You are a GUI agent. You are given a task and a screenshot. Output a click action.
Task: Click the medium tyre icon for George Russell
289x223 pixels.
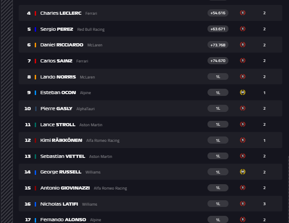pyautogui.click(x=243, y=172)
